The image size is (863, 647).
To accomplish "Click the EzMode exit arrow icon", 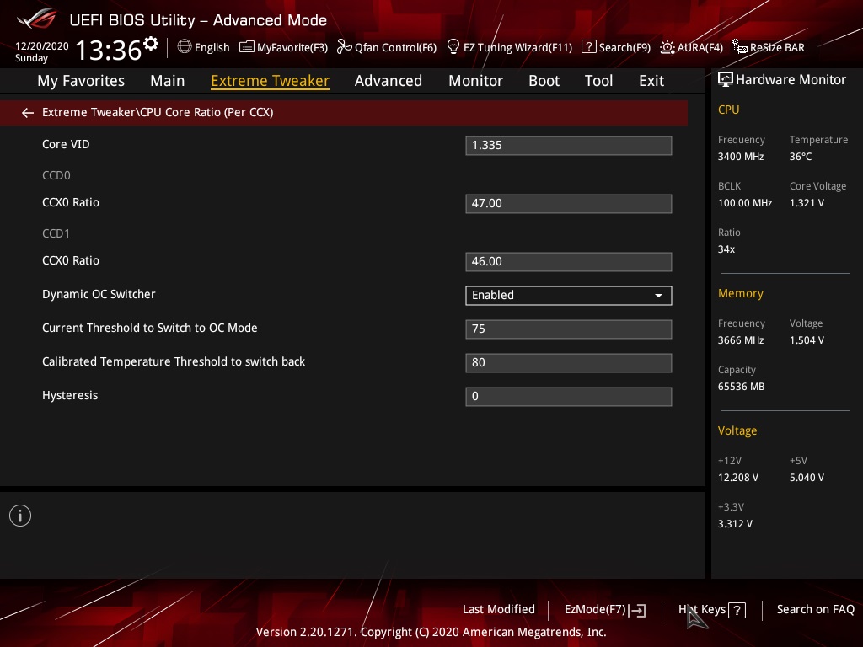I will coord(637,610).
